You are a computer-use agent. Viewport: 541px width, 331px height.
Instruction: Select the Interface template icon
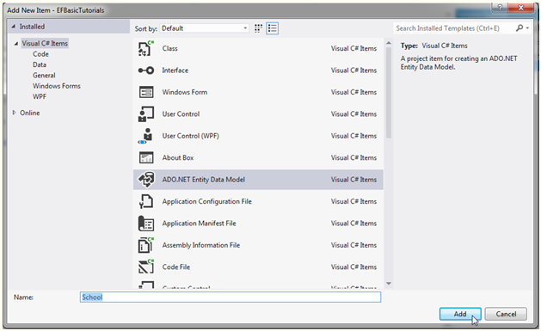[146, 70]
